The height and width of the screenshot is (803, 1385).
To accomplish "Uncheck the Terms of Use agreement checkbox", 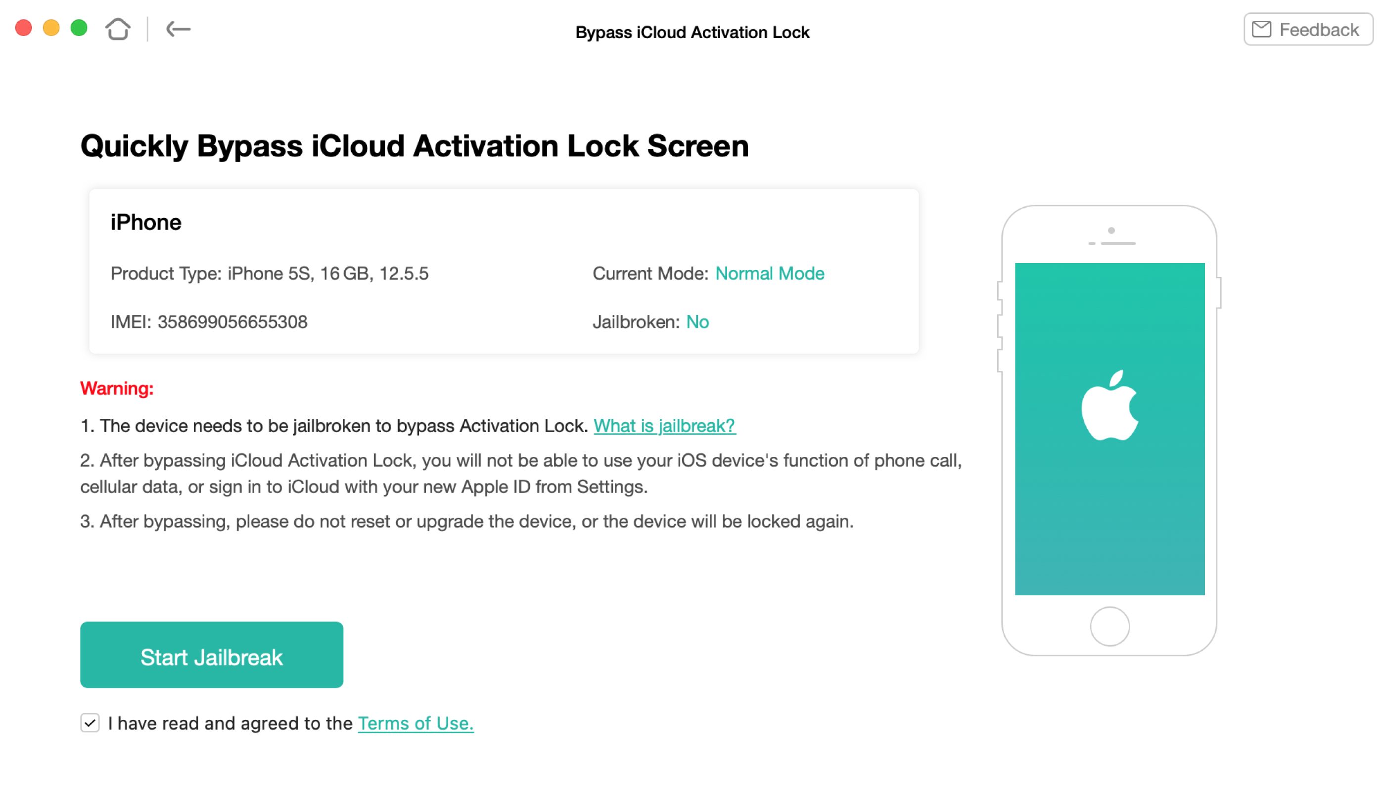I will (x=90, y=723).
